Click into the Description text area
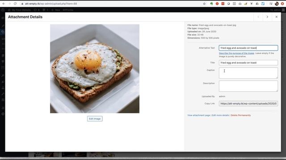This screenshot has height=160, width=286. tap(248, 86)
